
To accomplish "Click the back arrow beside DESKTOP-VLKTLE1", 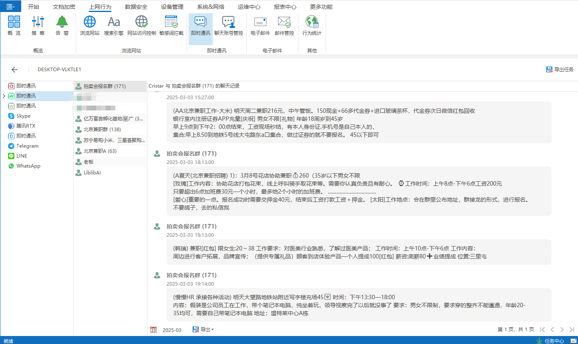I will [15, 70].
